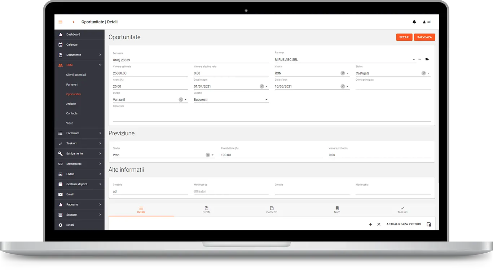Clear the Divizie Vanzari1 value

[181, 100]
